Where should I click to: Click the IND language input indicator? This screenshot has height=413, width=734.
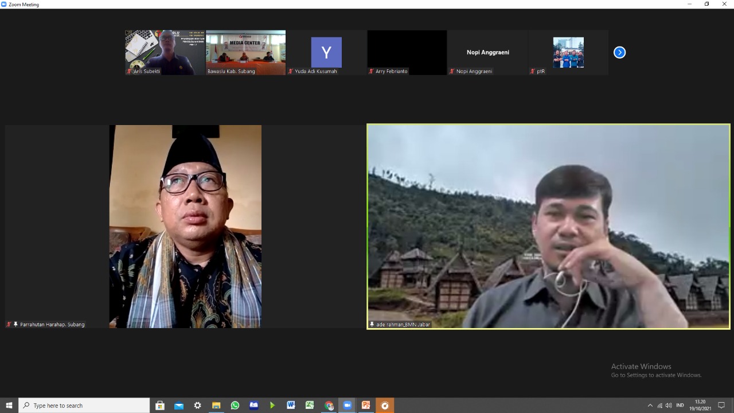680,406
